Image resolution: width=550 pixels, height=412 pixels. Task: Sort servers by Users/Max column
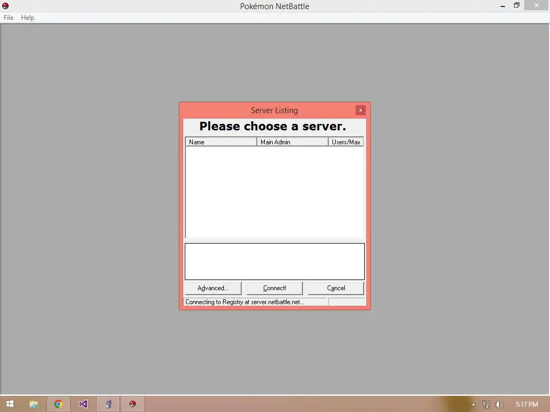point(346,142)
